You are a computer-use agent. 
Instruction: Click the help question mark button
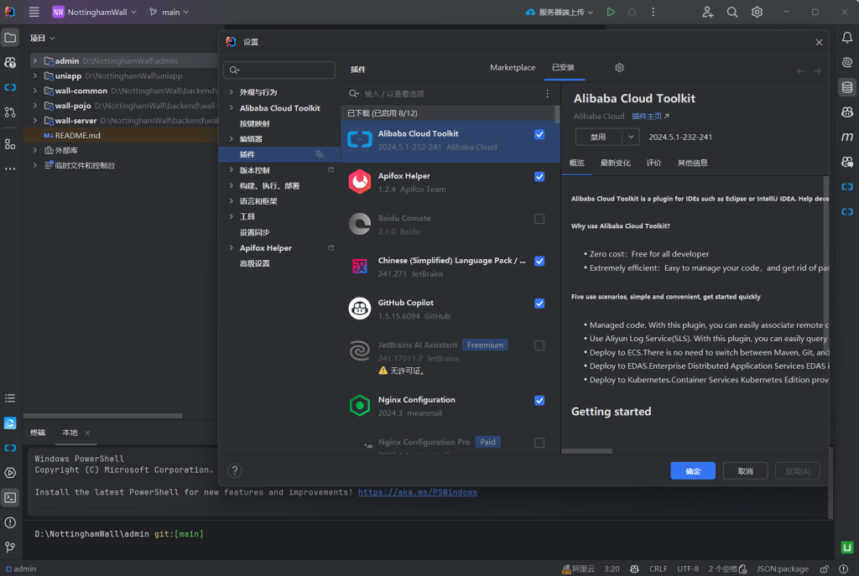236,471
